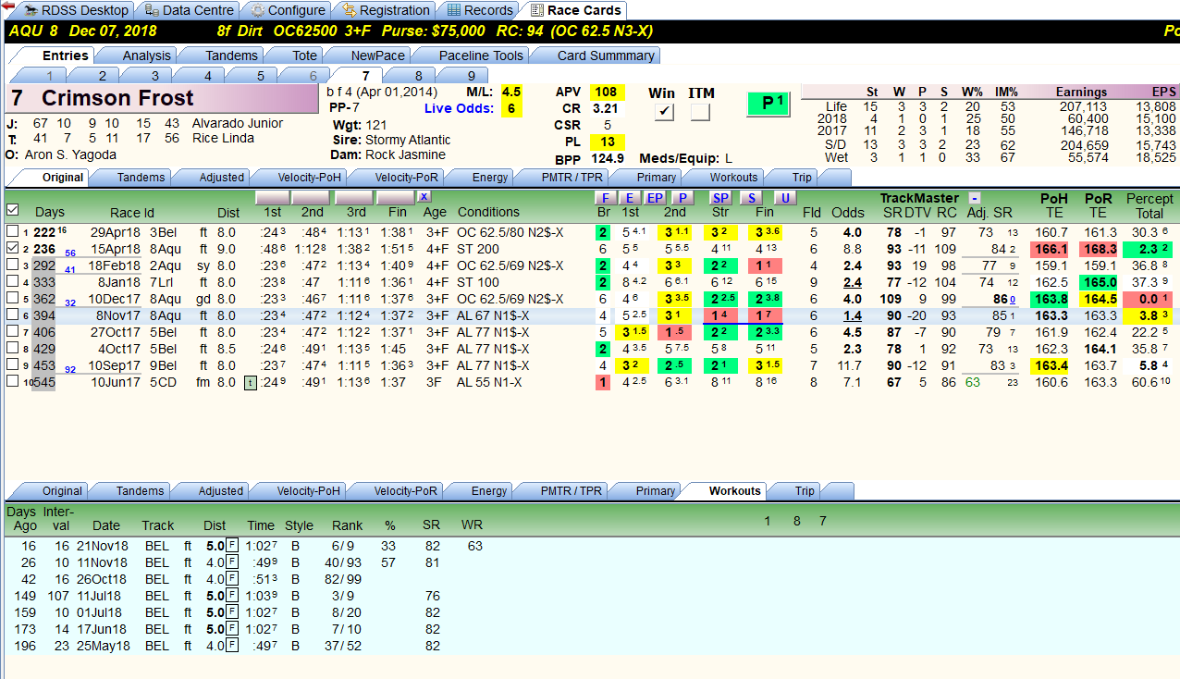Viewport: 1180px width, 679px height.
Task: Click the Race Cards page icon
Action: coord(537,10)
